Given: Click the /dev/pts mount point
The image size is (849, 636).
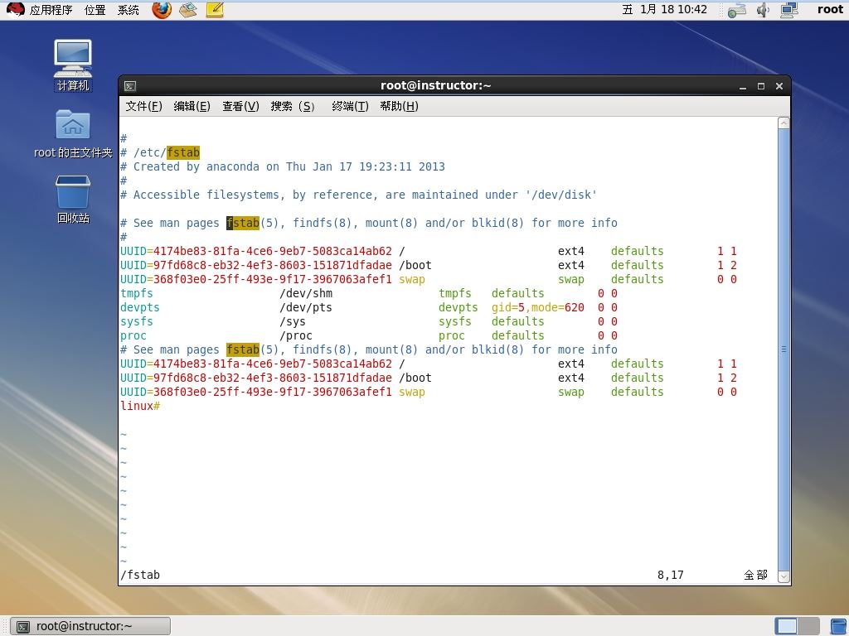Looking at the screenshot, I should coord(306,307).
